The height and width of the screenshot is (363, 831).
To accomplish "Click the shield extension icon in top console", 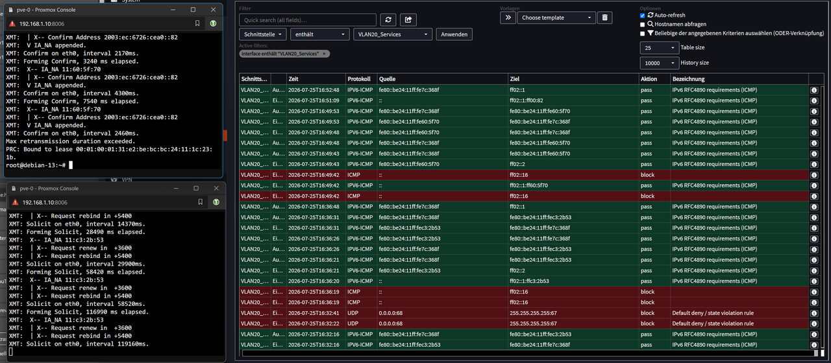I will tap(212, 23).
